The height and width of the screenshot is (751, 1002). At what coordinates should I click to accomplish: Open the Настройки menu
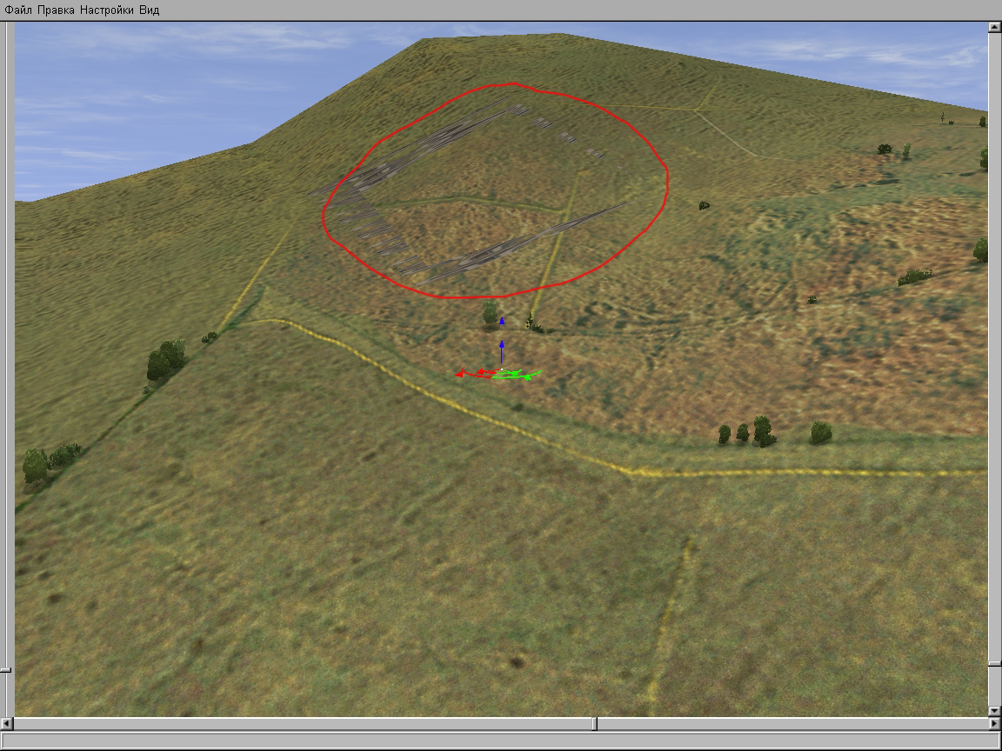(x=107, y=10)
